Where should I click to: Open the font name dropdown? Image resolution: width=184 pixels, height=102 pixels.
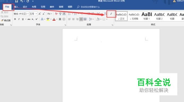coord(28,14)
